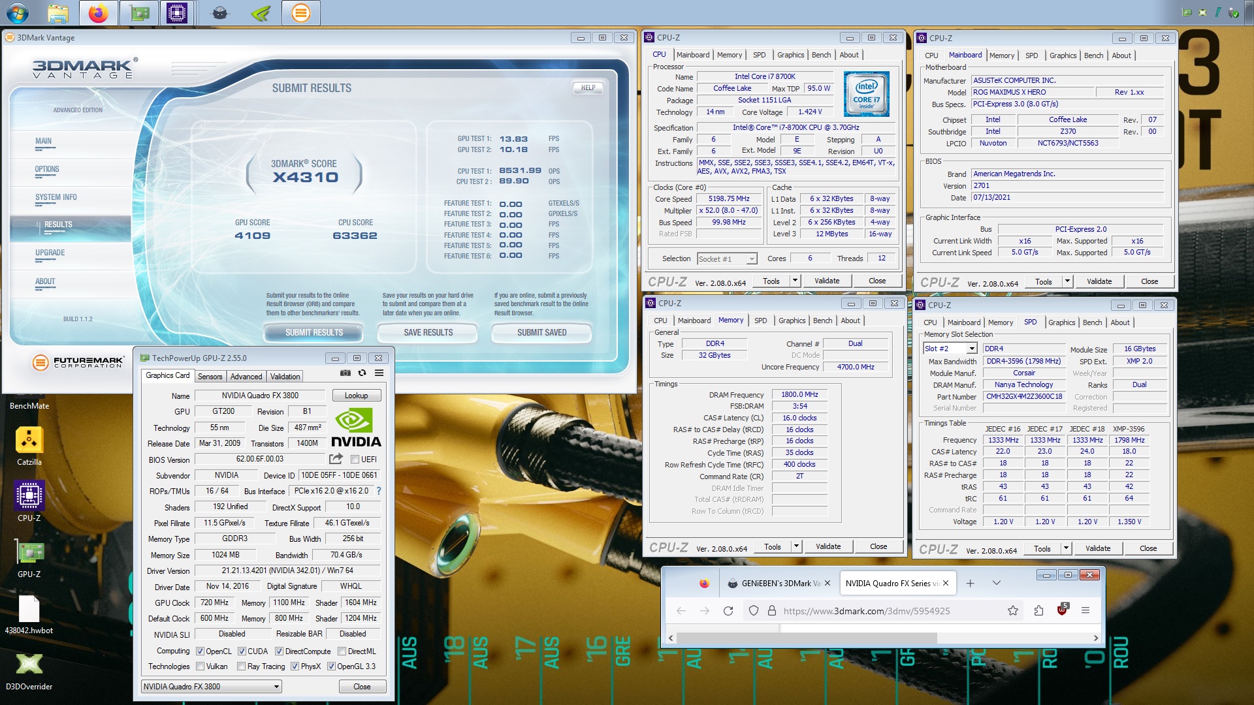Open the Firefox extensions puzzle icon
Image resolution: width=1254 pixels, height=705 pixels.
[x=1038, y=611]
